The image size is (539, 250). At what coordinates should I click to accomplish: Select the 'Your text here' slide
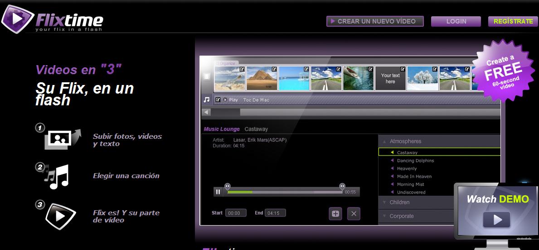point(390,79)
